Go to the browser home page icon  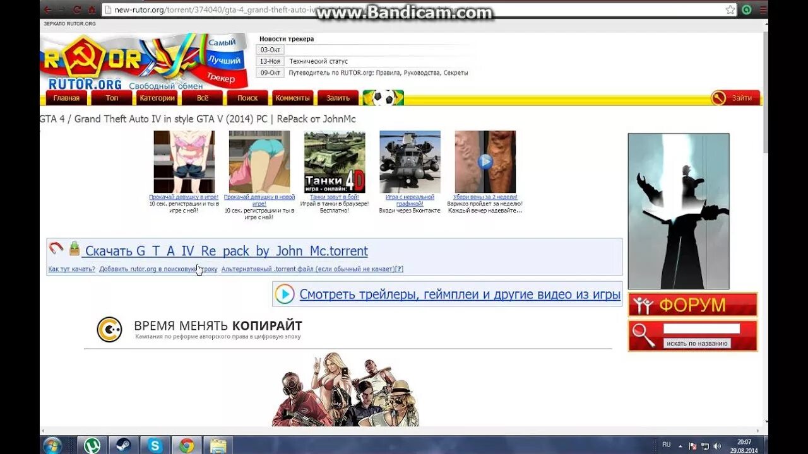pyautogui.click(x=92, y=9)
